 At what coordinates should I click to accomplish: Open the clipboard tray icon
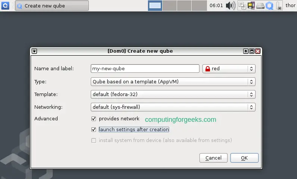coord(242,6)
